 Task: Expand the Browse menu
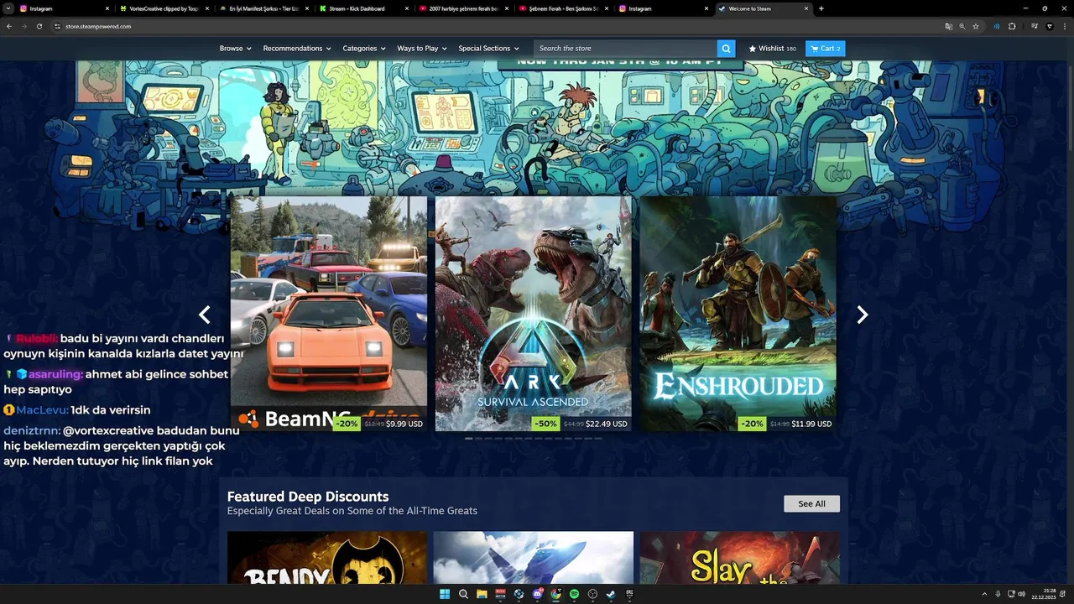pyautogui.click(x=235, y=49)
